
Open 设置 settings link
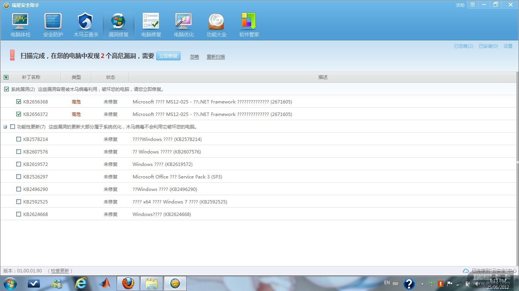(x=508, y=46)
